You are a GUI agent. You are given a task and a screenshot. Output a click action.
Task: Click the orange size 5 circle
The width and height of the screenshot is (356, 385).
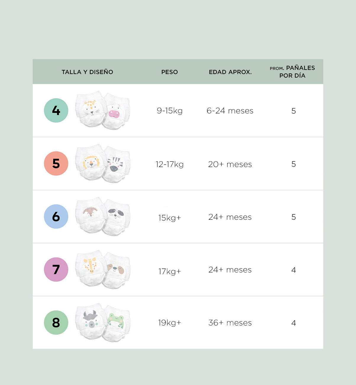(56, 163)
